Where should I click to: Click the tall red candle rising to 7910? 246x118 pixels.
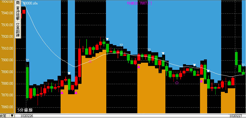[79, 63]
